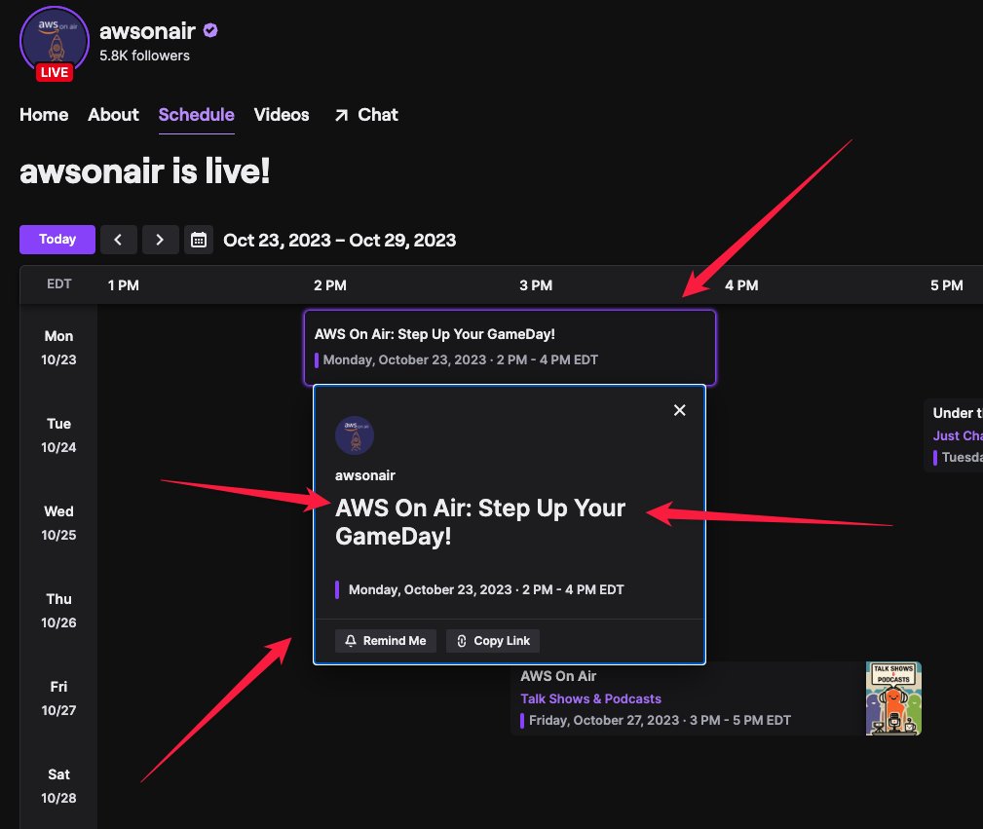The image size is (983, 829).
Task: Click Remind Me for the GameDay event
Action: click(386, 641)
